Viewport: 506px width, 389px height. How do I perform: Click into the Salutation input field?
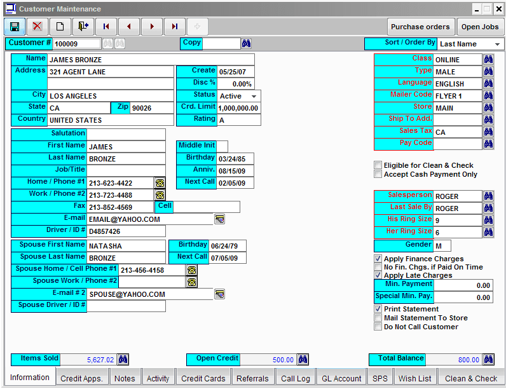pos(126,135)
